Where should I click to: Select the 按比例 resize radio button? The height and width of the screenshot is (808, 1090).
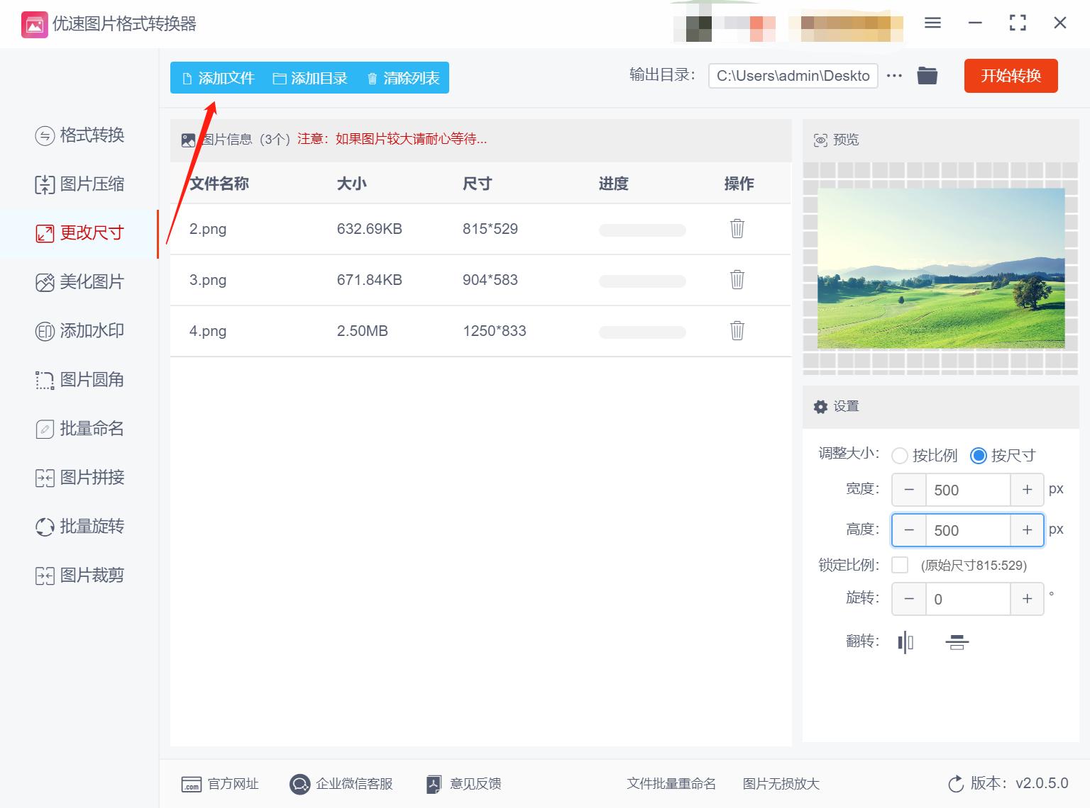(x=900, y=456)
